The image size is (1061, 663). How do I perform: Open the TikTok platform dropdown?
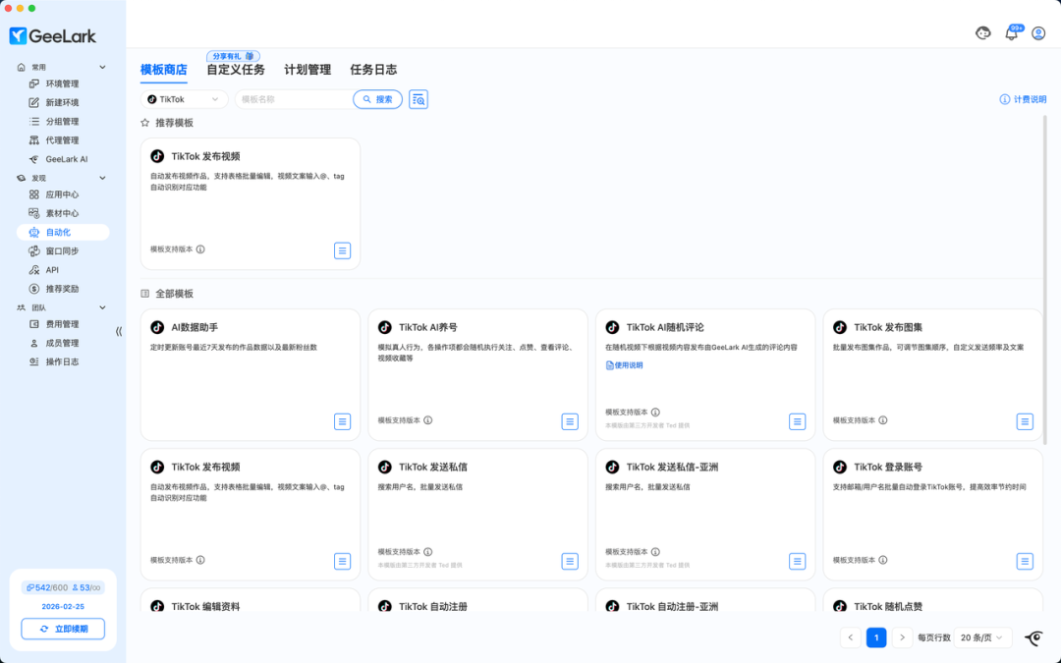(x=184, y=98)
